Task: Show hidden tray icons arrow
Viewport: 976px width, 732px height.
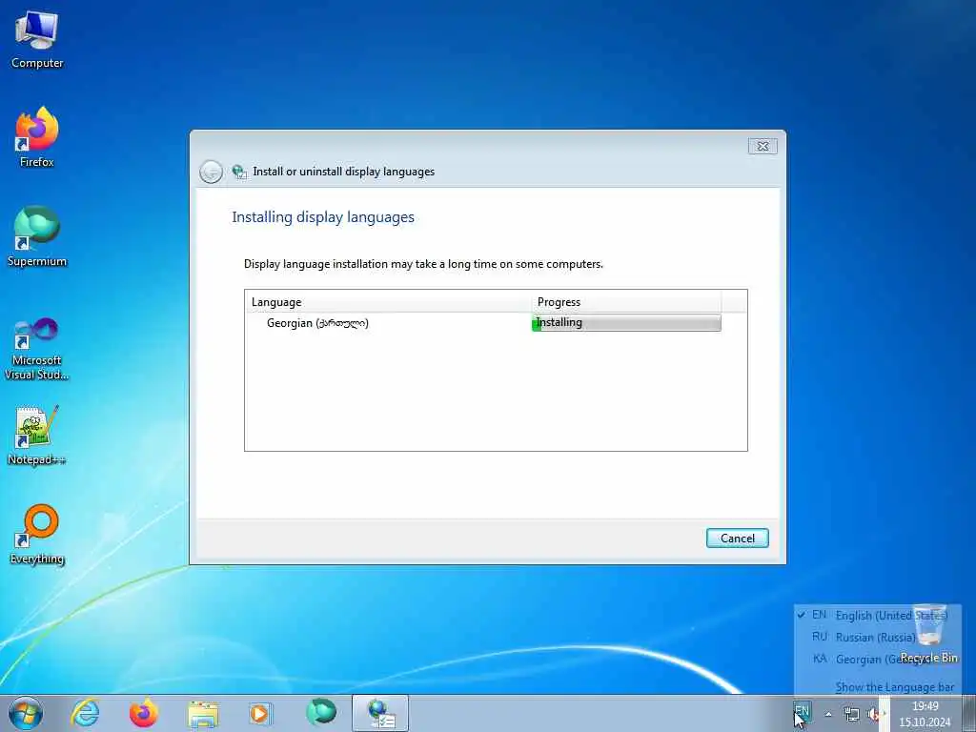Action: 828,714
